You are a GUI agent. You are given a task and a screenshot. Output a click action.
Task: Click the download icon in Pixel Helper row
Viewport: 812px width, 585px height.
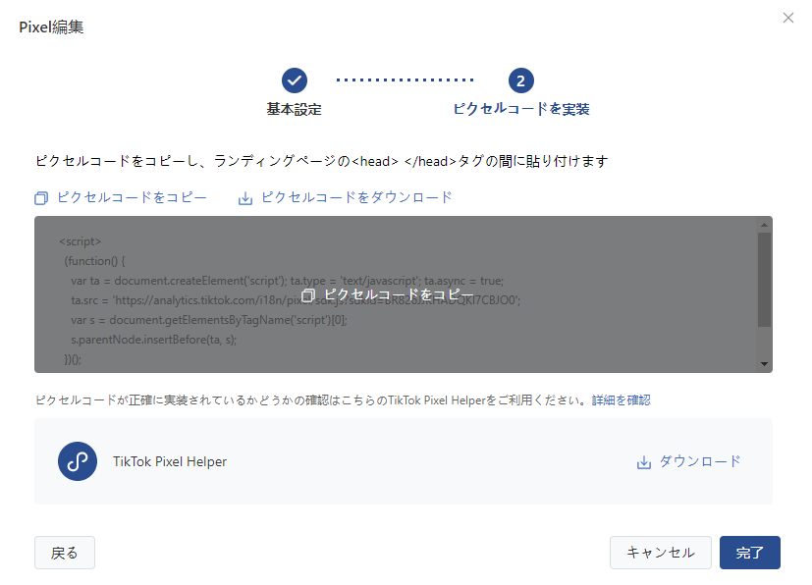pyautogui.click(x=644, y=462)
